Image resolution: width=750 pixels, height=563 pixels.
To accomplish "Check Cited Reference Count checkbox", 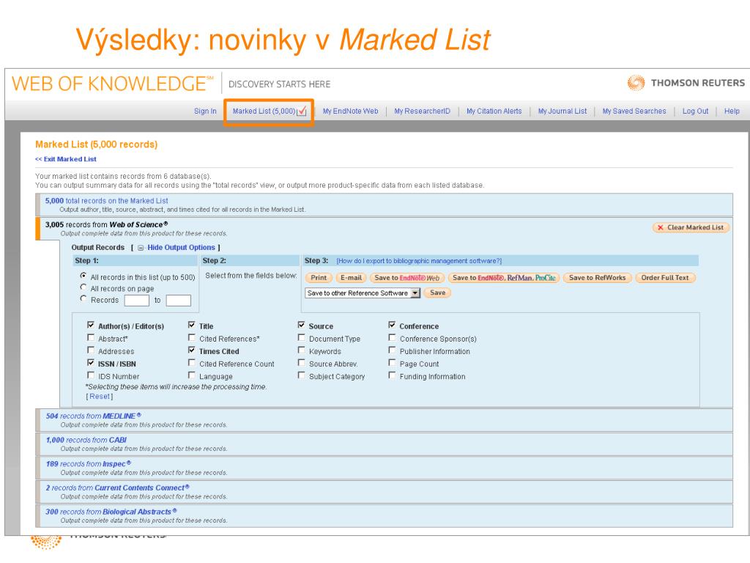I will click(192, 362).
